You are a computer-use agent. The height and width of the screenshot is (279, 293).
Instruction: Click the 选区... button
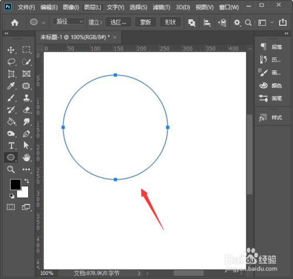tap(118, 22)
